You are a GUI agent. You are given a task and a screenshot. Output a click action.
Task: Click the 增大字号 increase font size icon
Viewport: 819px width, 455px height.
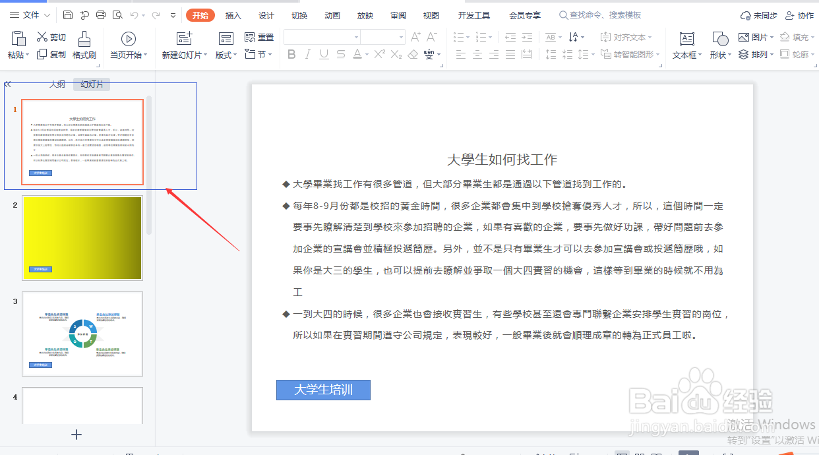point(414,38)
